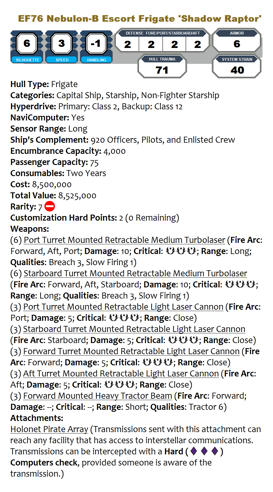
Task: Open Starboard Turret Mounted Retractable Light Laser Cannon
Action: 134,329
